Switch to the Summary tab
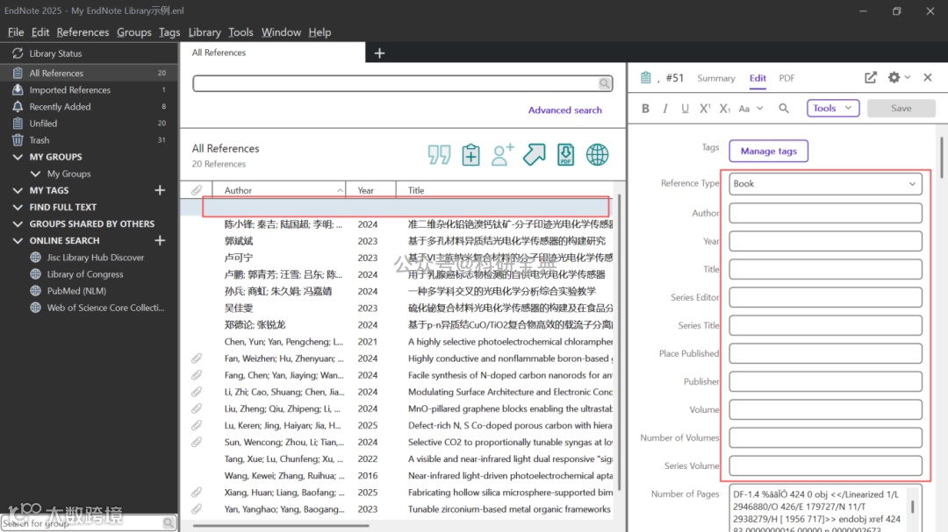Viewport: 948px width, 532px height. point(716,78)
